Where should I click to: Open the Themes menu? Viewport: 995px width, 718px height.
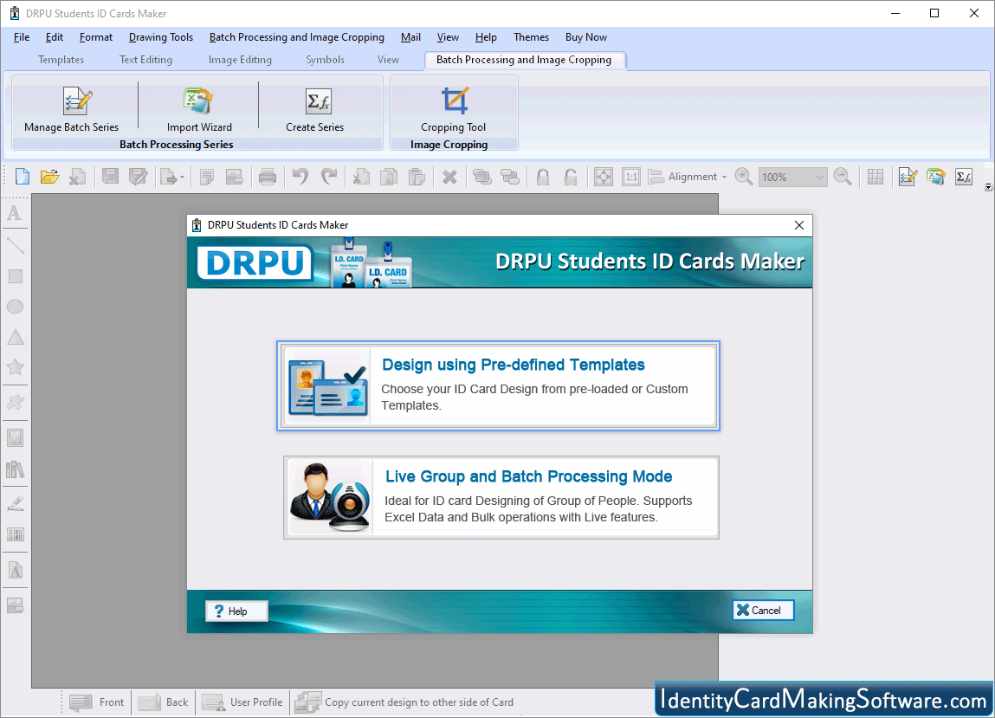(x=531, y=37)
